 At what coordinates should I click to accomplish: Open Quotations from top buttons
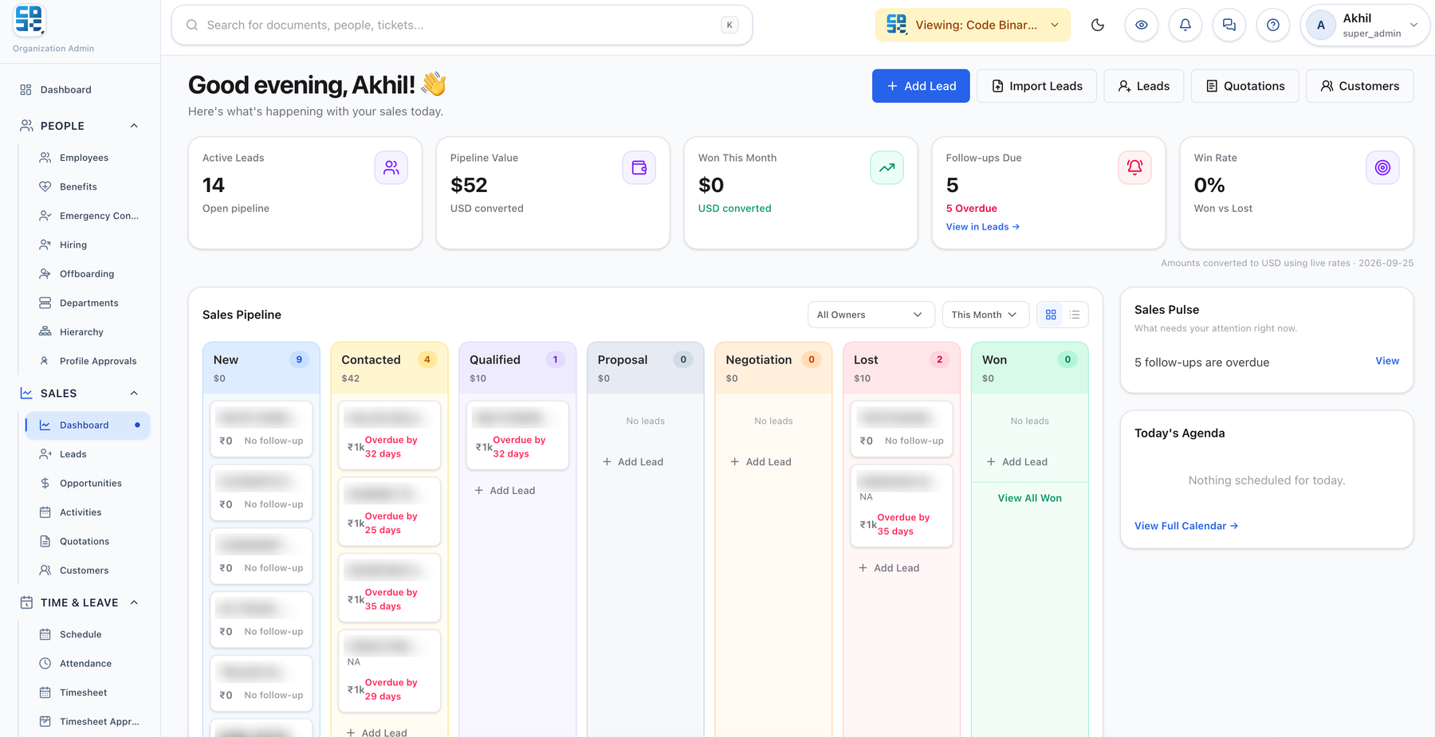[1244, 86]
